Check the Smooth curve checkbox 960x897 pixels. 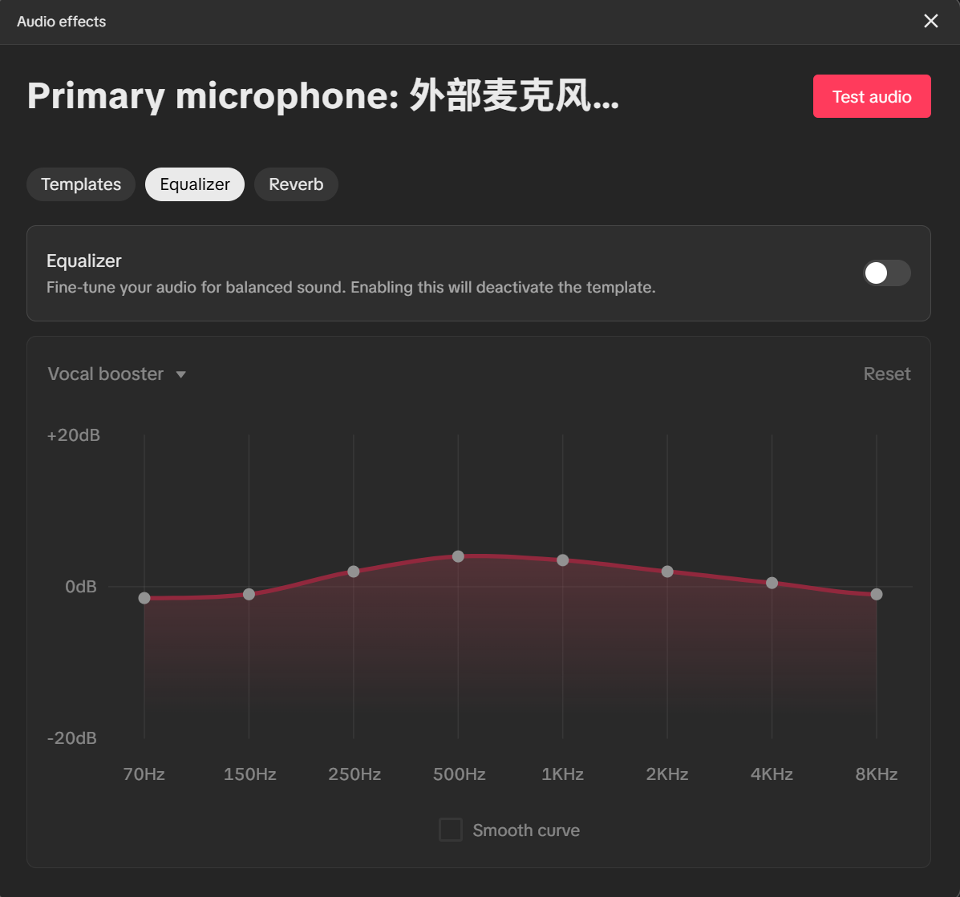tap(451, 830)
